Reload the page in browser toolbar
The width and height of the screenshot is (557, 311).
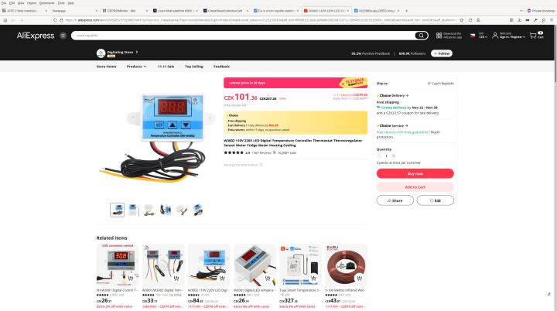[x=470, y=20]
